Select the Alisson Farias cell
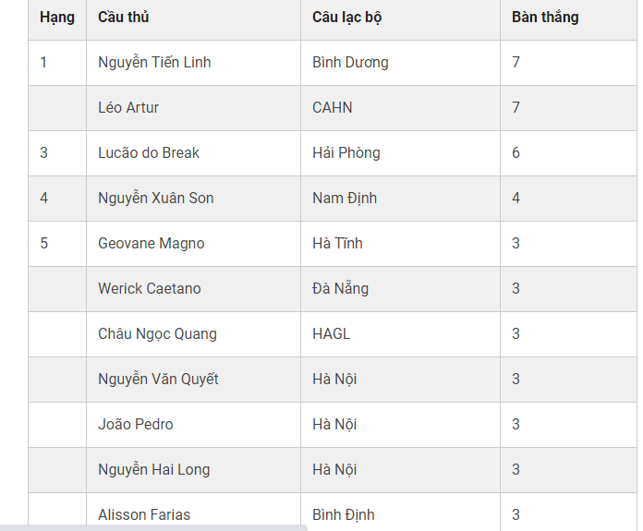Viewport: 643px width, 531px height. pyautogui.click(x=145, y=514)
